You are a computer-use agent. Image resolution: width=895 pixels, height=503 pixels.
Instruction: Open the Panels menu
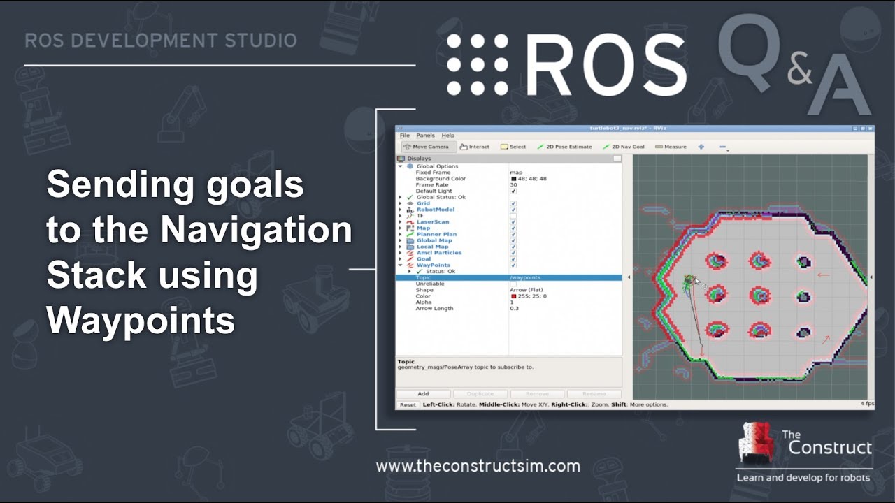[425, 136]
